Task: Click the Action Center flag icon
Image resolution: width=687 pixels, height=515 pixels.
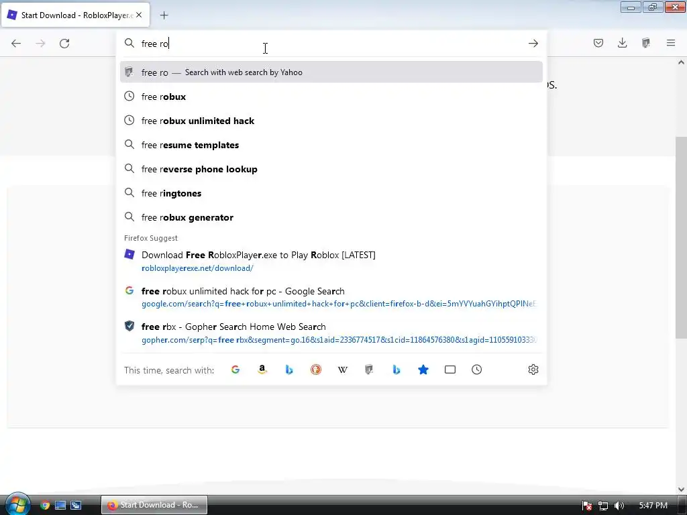Action: coord(587,506)
